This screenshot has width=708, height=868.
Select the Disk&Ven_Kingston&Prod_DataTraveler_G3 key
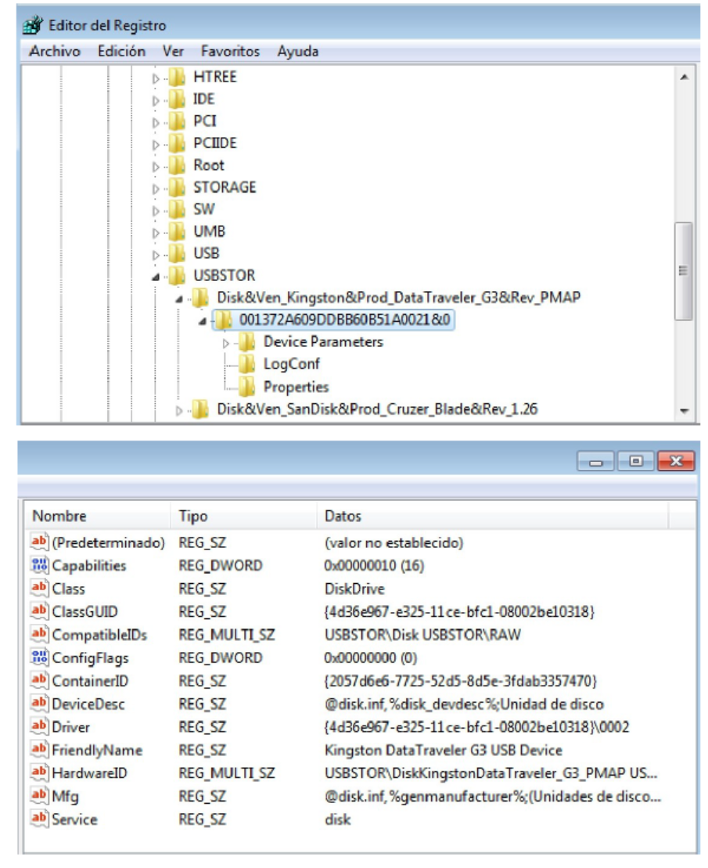[x=399, y=298]
